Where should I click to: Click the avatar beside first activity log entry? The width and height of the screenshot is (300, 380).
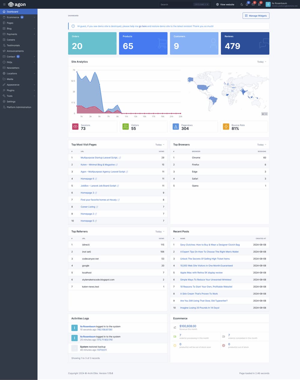click(74, 328)
